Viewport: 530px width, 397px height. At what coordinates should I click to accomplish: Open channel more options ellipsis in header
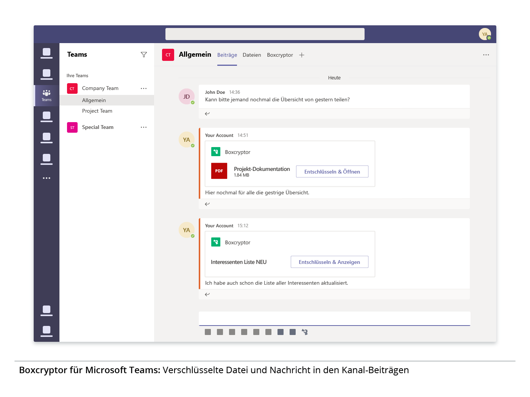(x=486, y=55)
